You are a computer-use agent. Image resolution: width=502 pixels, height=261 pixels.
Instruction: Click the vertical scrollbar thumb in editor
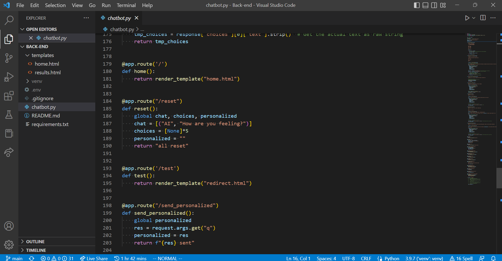tap(499, 178)
